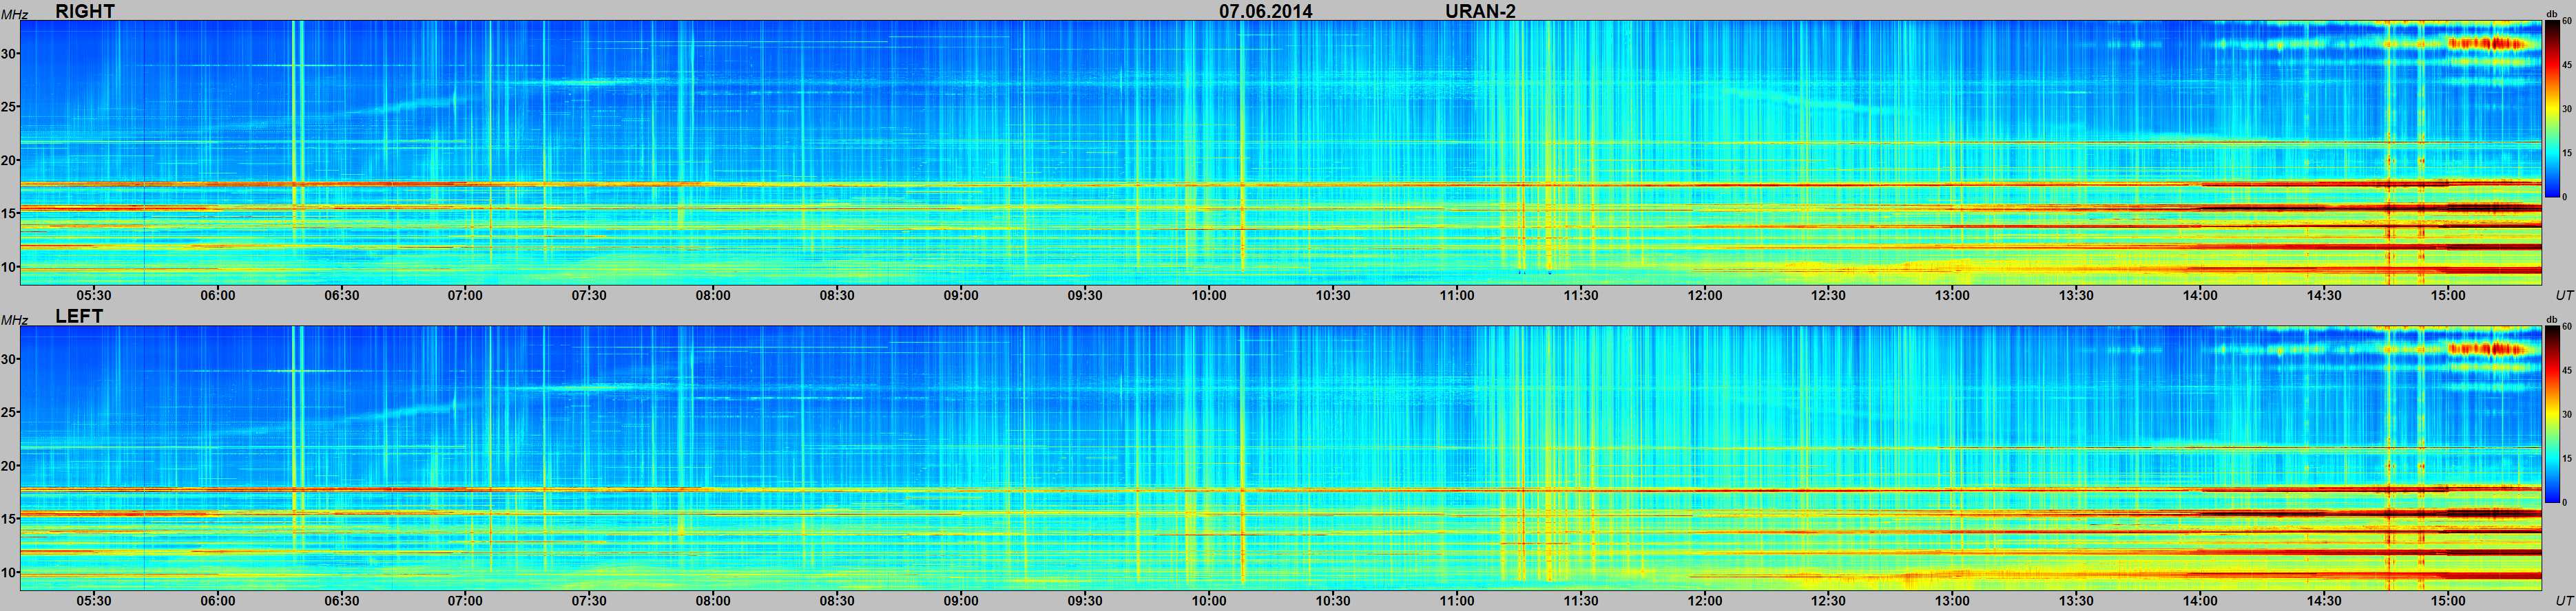The image size is (2576, 611).
Task: Click 06:30 tick on LEFT panel time axis
Action: click(x=341, y=601)
